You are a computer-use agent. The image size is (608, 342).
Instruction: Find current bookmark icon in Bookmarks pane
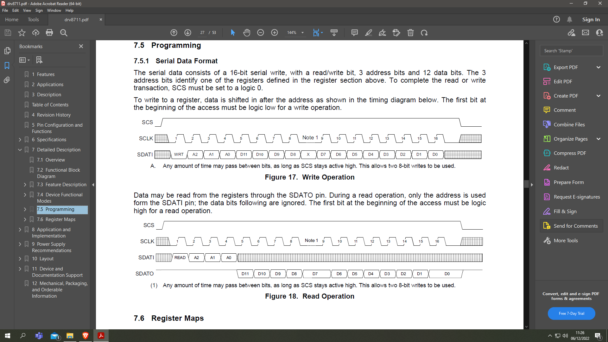39,60
